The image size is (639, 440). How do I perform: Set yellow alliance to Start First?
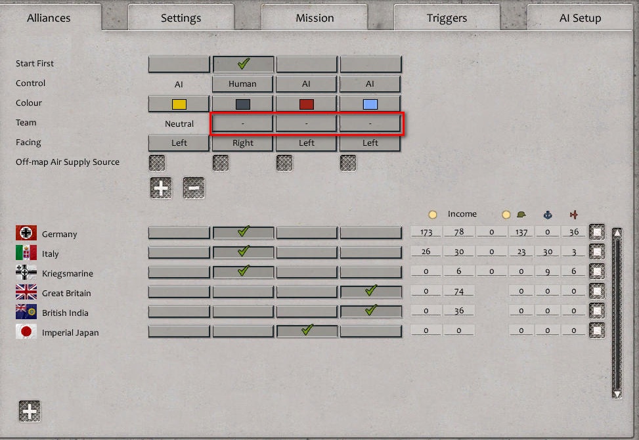coord(179,64)
